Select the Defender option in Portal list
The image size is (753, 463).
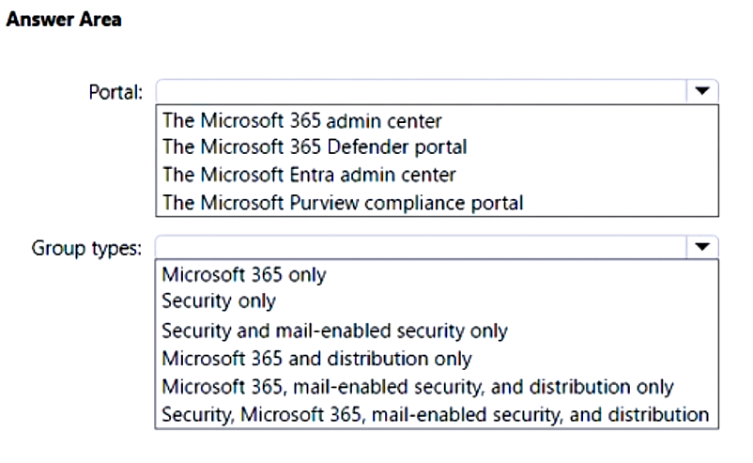click(x=314, y=147)
